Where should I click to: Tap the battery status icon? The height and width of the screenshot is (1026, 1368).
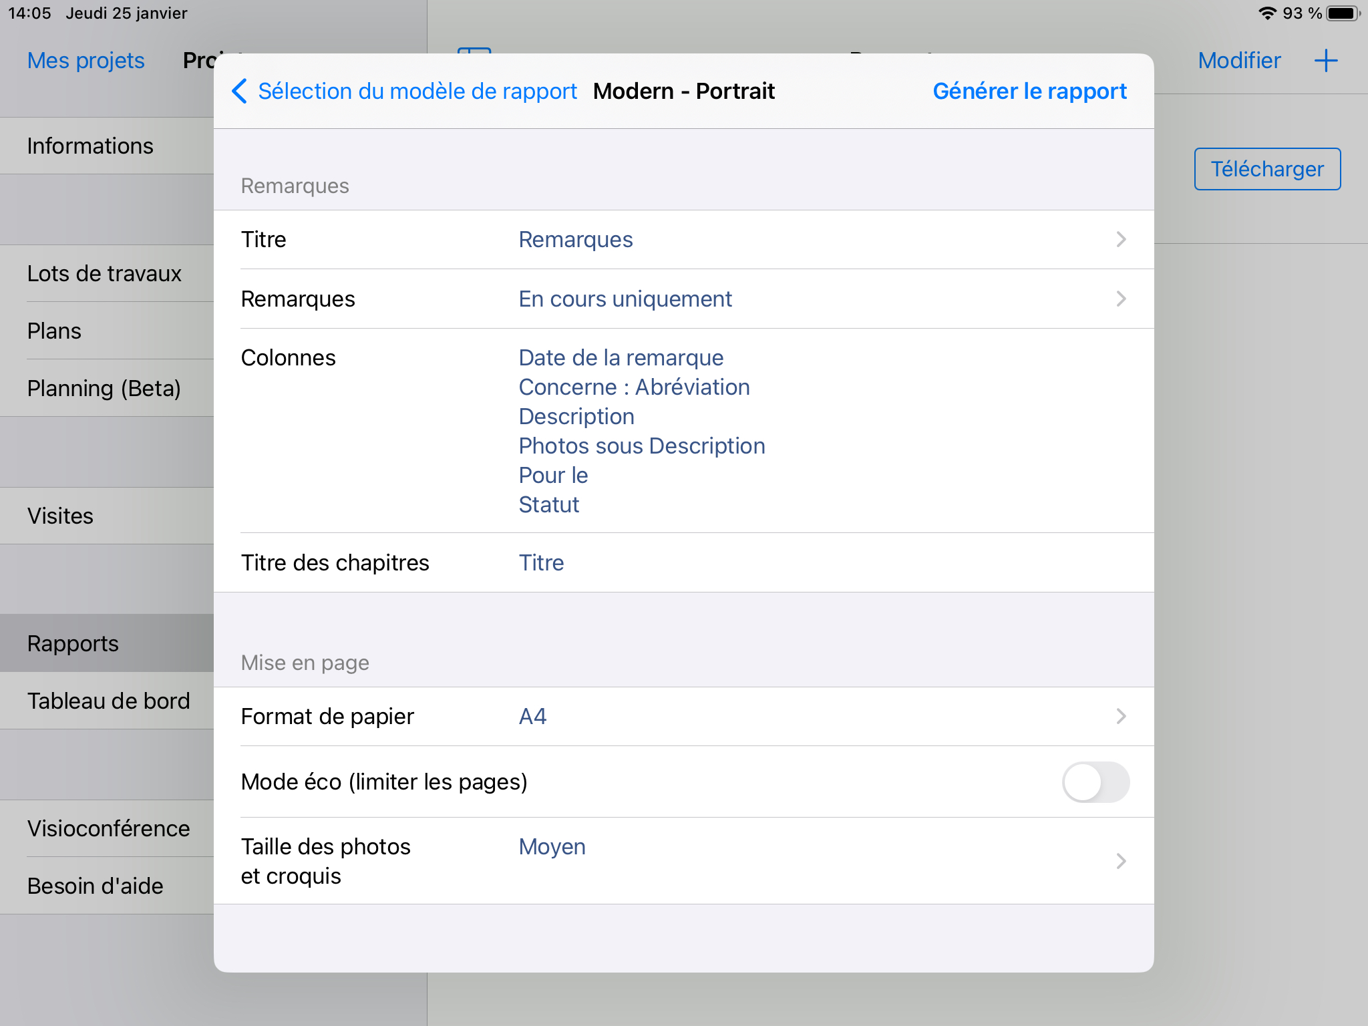click(x=1343, y=13)
